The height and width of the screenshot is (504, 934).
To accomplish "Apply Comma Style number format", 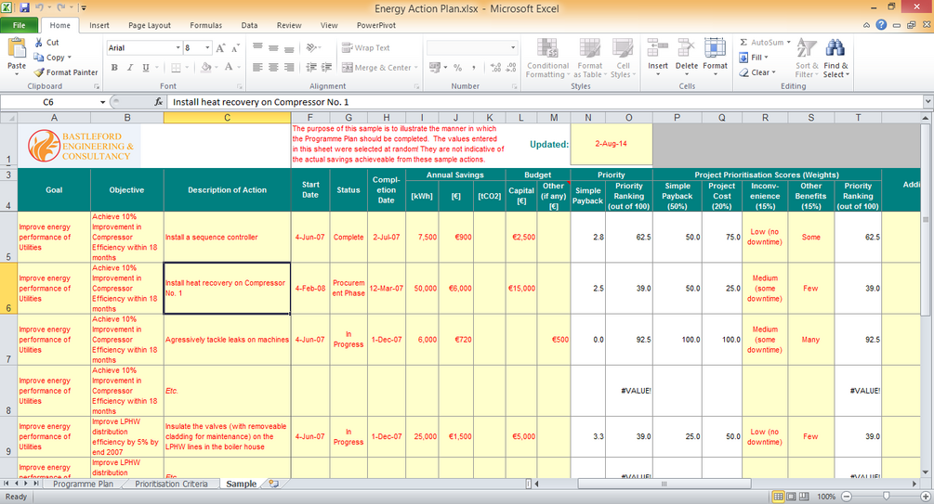I will [x=474, y=68].
